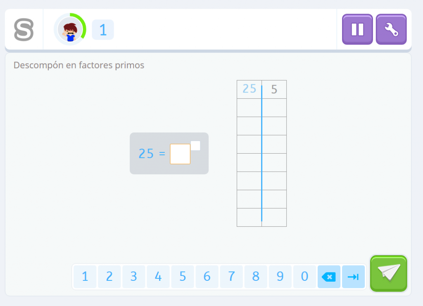This screenshot has height=306, width=423.
Task: Click the cell containing 25 in the table
Action: pos(249,89)
